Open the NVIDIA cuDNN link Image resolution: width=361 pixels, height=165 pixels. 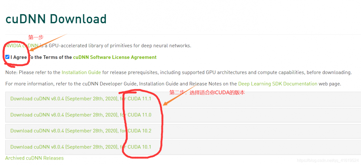point(22,46)
